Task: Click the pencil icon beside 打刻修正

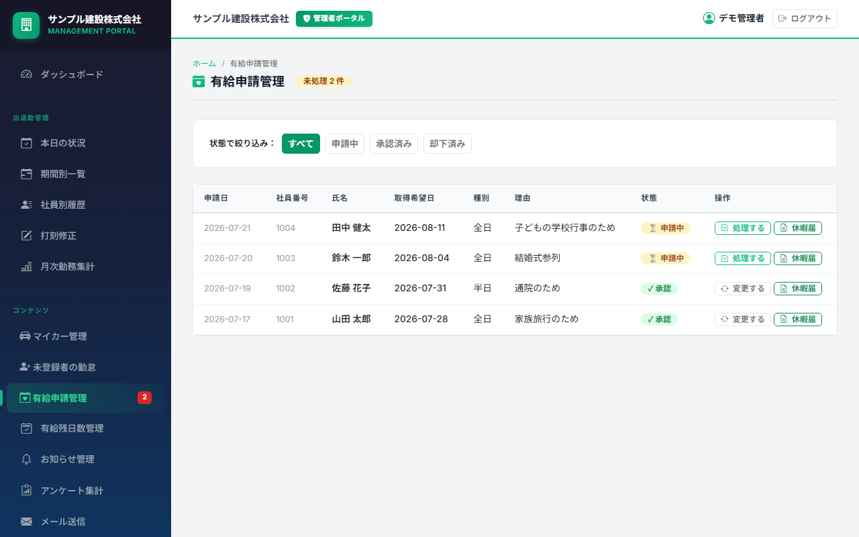Action: (27, 236)
